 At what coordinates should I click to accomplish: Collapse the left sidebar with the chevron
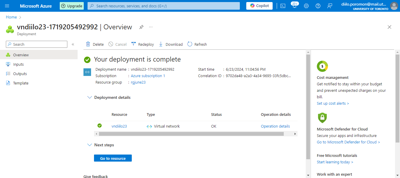coord(73,44)
